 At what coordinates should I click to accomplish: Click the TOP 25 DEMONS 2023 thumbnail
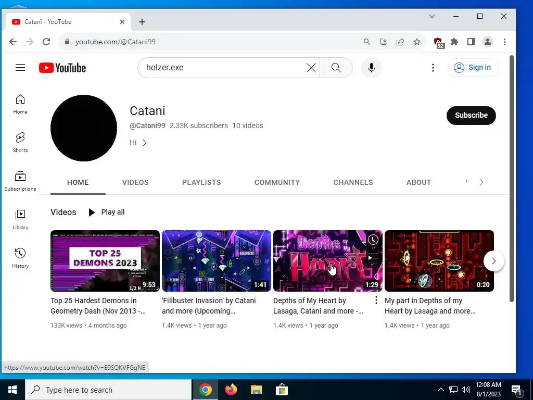[x=105, y=261]
